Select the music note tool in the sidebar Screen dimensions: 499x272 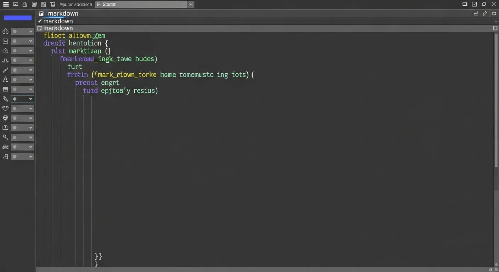[x=5, y=157]
